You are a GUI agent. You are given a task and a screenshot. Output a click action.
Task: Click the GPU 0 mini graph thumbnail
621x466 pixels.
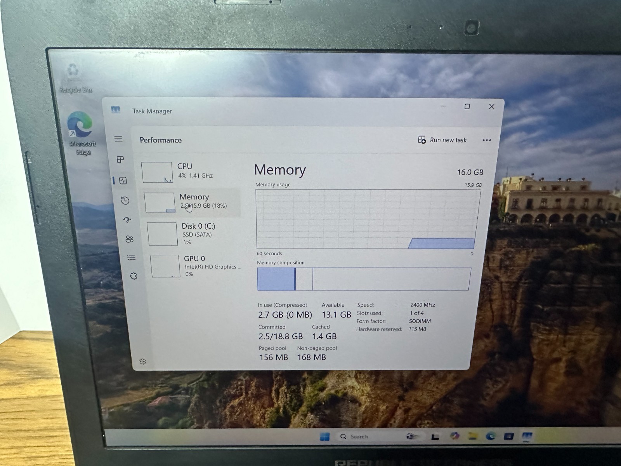(x=165, y=266)
